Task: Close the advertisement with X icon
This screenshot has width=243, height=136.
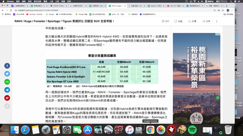Action: [219, 34]
